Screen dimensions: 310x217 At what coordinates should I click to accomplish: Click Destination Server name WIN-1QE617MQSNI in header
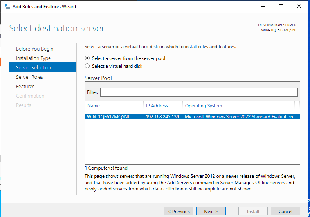point(279,30)
